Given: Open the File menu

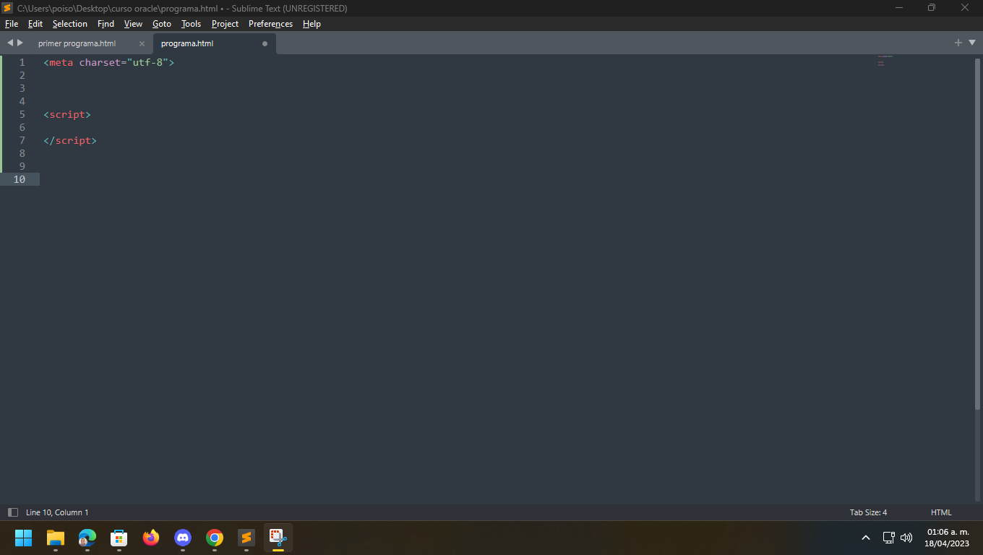Looking at the screenshot, I should pyautogui.click(x=12, y=24).
